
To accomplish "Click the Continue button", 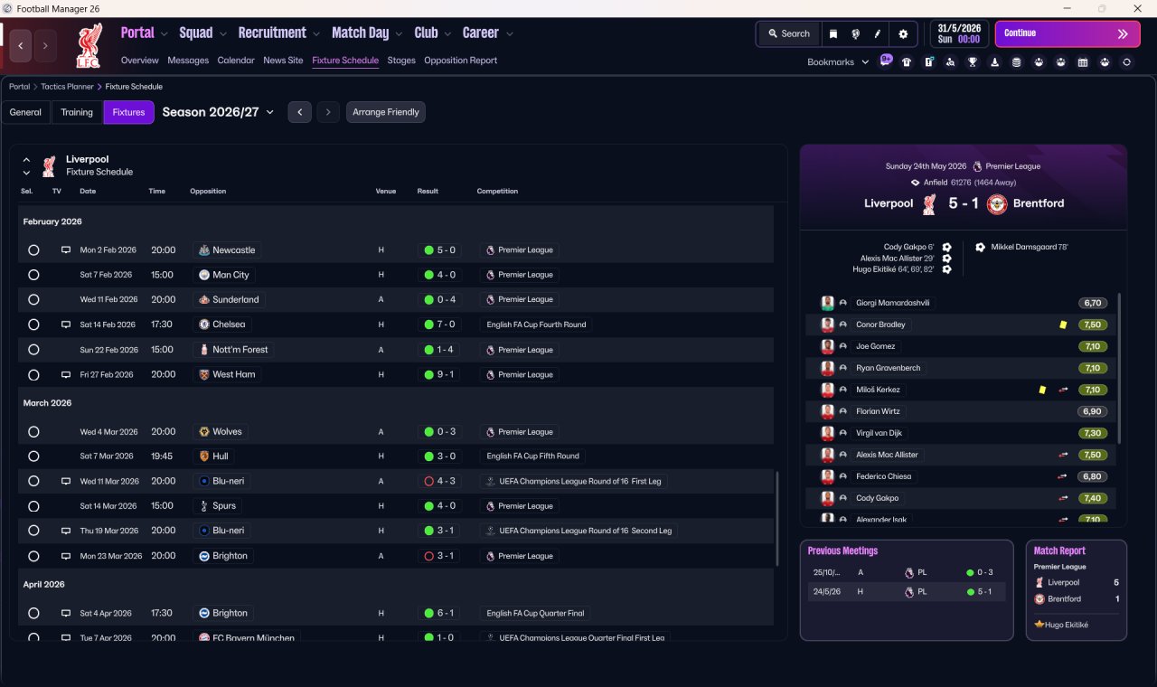I will tap(1068, 33).
